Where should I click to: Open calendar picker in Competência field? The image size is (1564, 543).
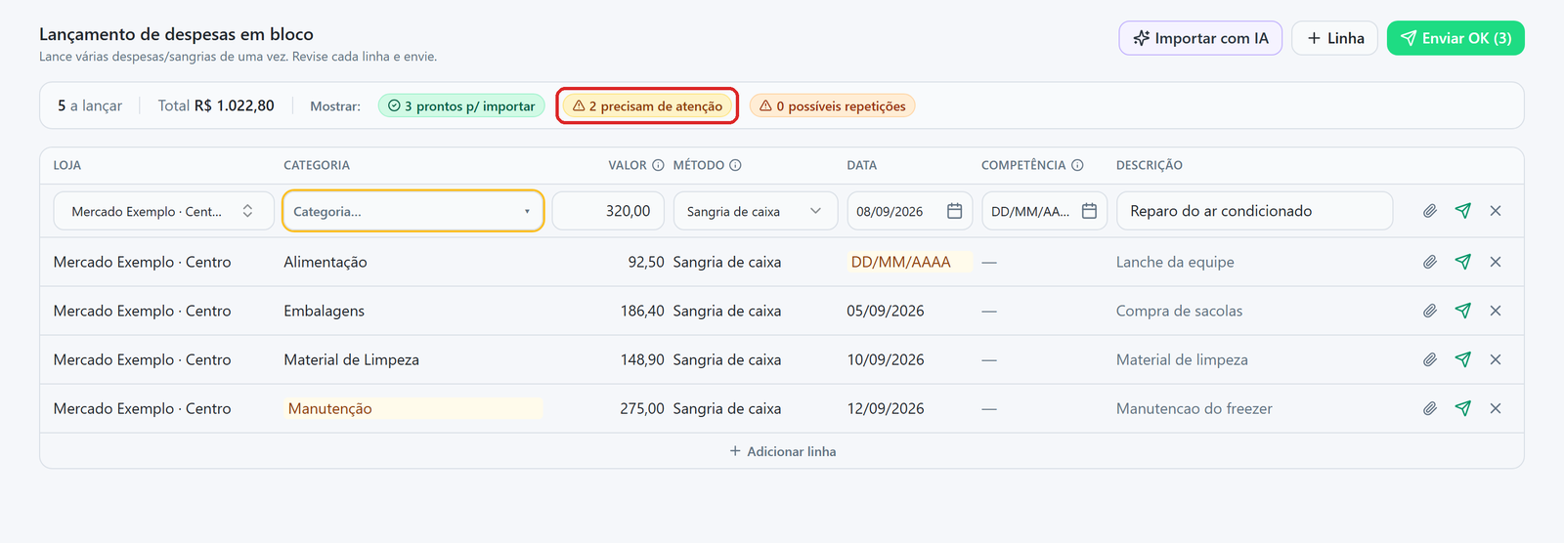coord(1089,211)
